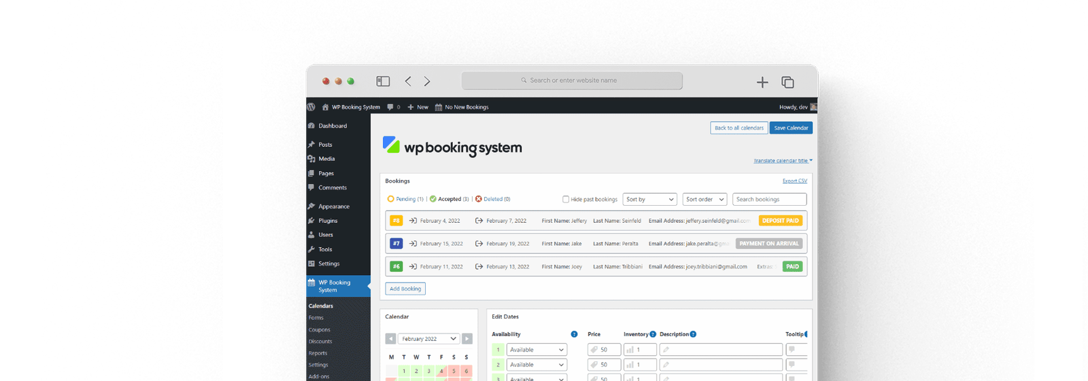Image resolution: width=1088 pixels, height=381 pixels.
Task: Enable Hide past bookings checkbox
Action: [x=566, y=200]
